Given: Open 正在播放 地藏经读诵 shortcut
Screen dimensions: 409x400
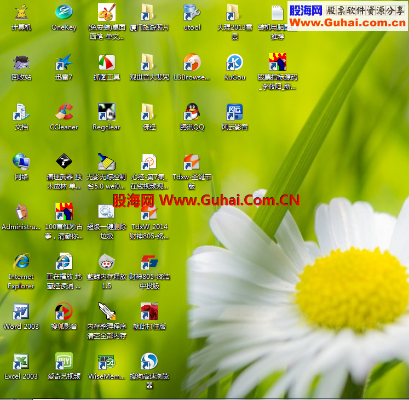Looking at the screenshot, I should click(x=64, y=261).
